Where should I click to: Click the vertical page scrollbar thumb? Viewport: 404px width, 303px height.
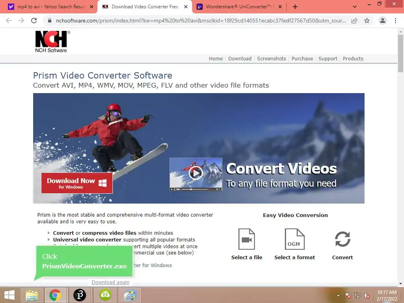tap(400, 53)
